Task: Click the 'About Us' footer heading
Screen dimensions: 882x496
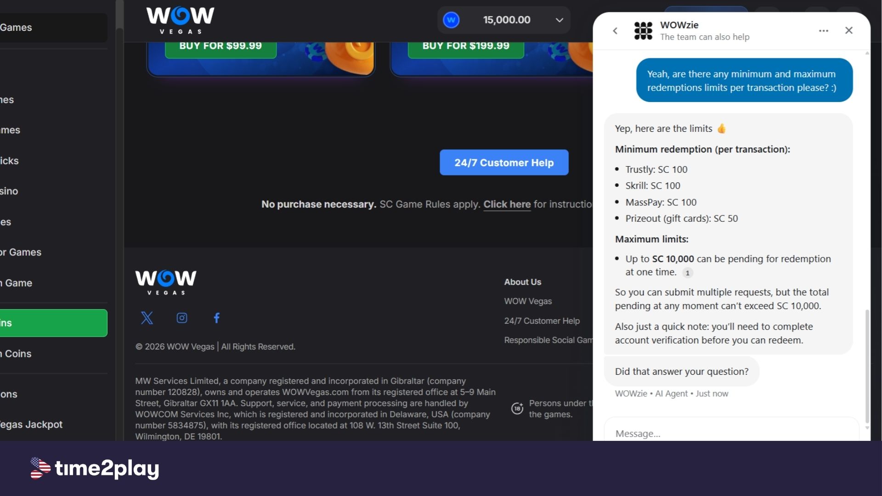Action: pos(523,282)
